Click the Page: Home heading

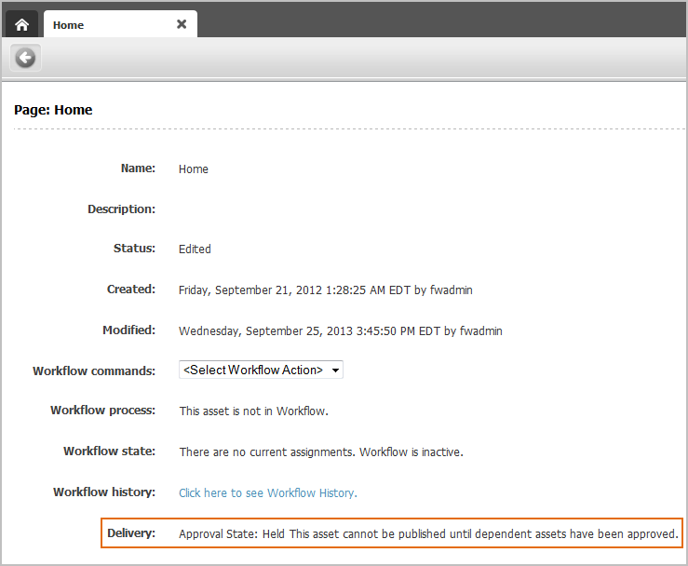point(53,110)
